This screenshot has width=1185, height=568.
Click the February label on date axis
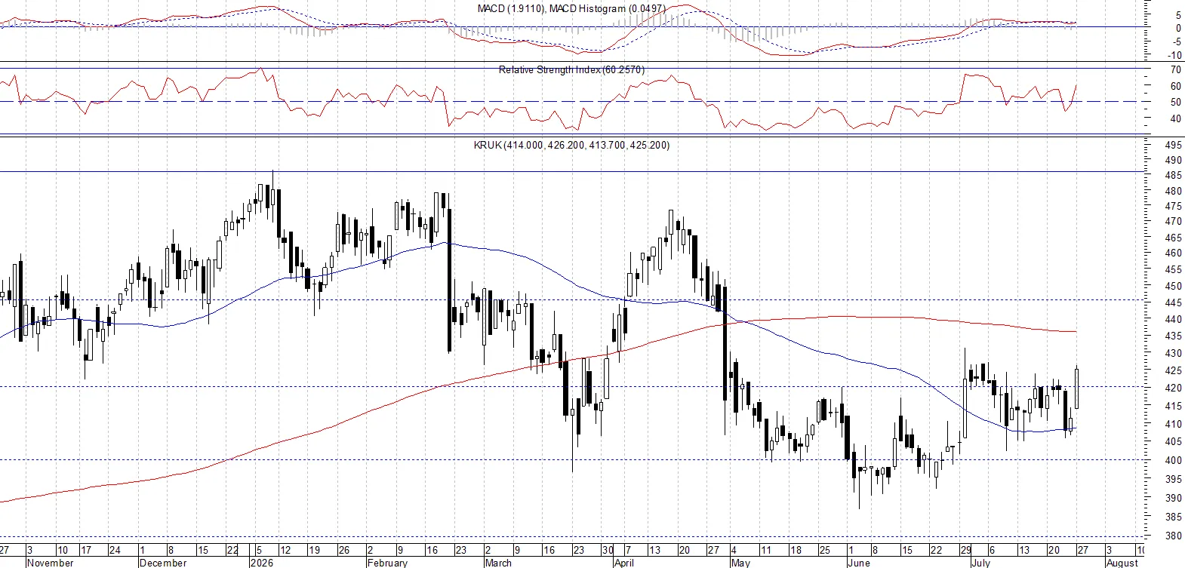click(x=387, y=563)
